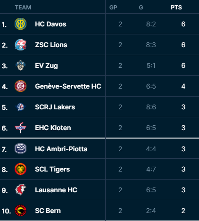The width and height of the screenshot is (199, 221).
Task: Sort table by PTS column header
Action: pyautogui.click(x=176, y=8)
